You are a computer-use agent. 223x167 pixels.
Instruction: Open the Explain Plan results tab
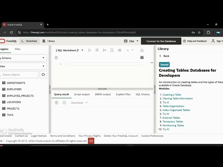(x=123, y=94)
